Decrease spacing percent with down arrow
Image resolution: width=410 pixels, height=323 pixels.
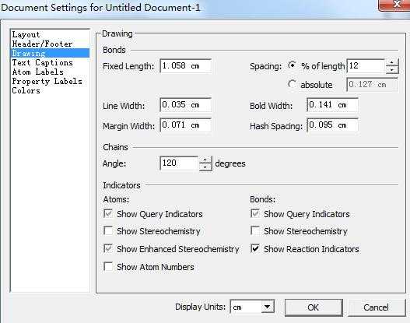(392, 70)
